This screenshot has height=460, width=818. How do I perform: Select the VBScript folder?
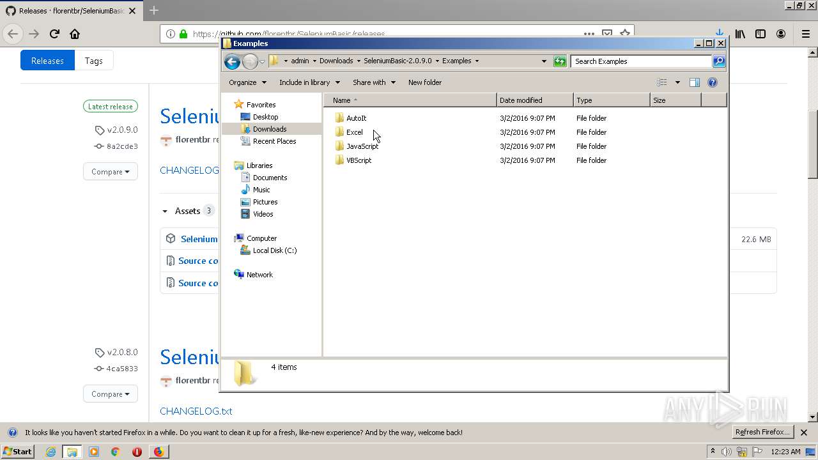pyautogui.click(x=353, y=160)
